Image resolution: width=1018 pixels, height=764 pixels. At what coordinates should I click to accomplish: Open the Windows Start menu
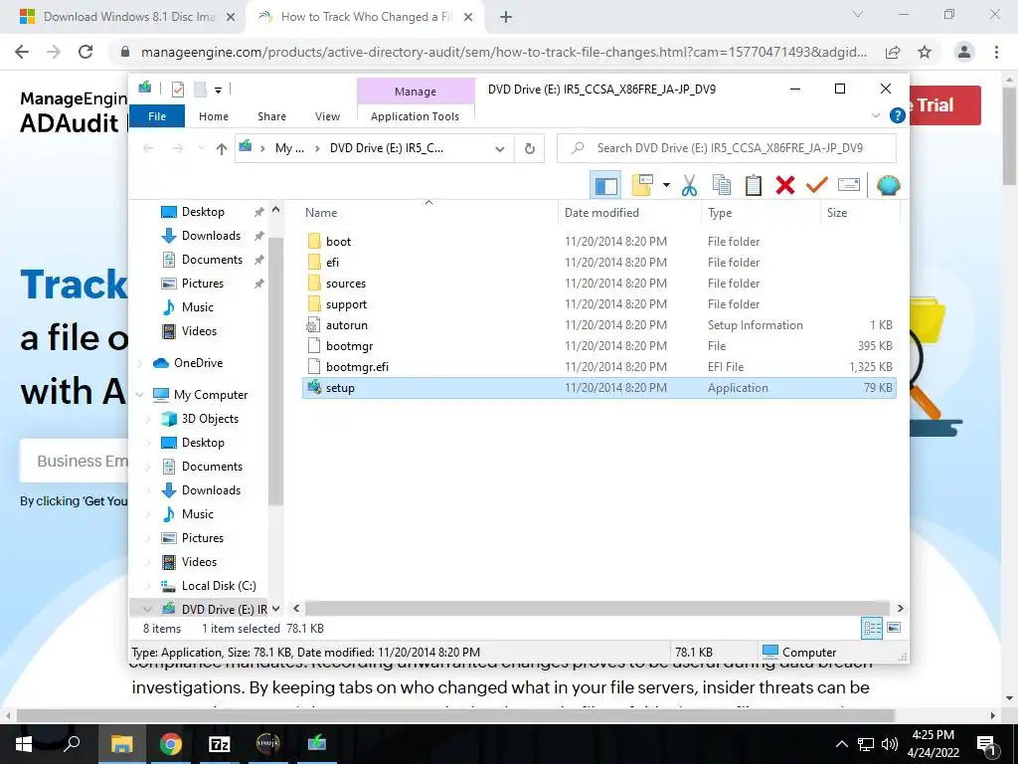[24, 744]
